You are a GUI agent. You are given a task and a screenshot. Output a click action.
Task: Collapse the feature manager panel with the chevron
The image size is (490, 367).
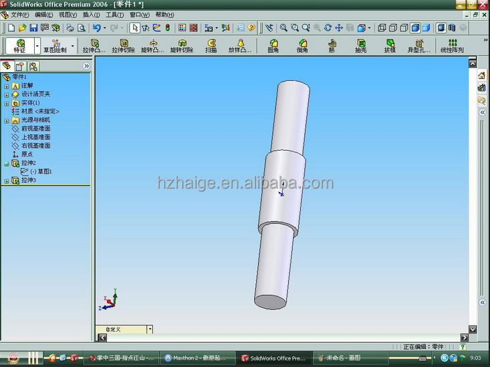pyautogui.click(x=86, y=66)
